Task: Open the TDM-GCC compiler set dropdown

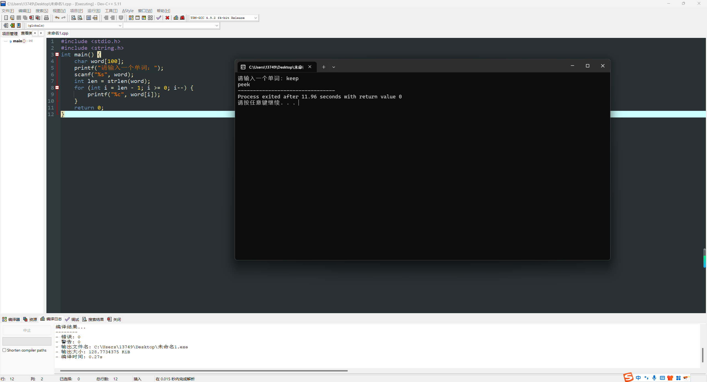Action: coord(255,18)
